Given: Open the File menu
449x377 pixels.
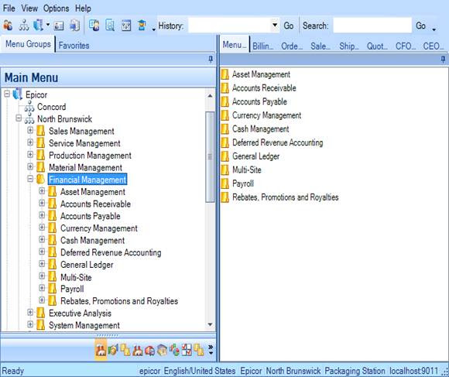Looking at the screenshot, I should click(9, 9).
